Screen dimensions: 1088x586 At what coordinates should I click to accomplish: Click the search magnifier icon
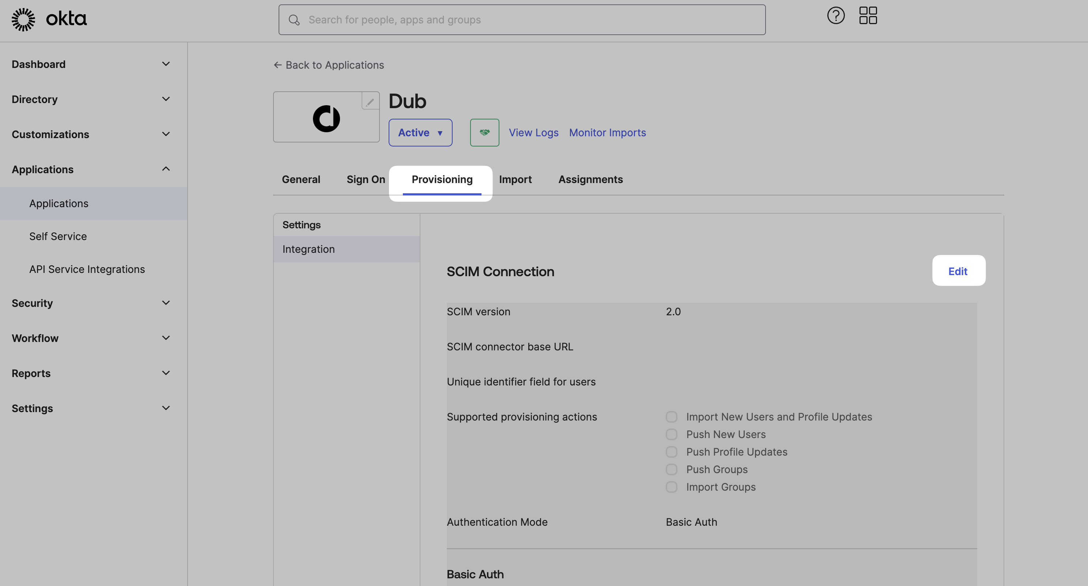(x=294, y=20)
